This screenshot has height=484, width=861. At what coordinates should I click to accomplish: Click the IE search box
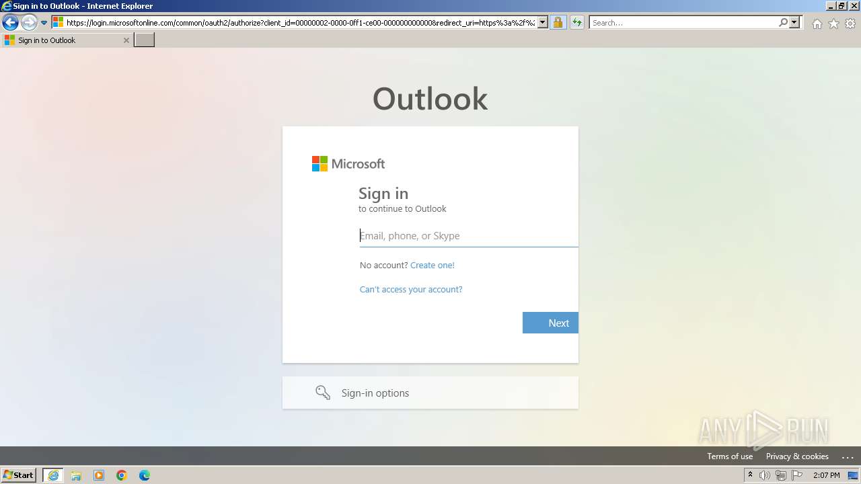[683, 23]
